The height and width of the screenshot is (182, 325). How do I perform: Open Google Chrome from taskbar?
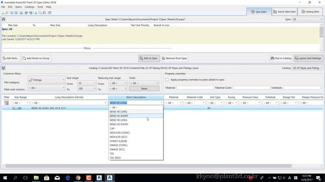(78, 177)
